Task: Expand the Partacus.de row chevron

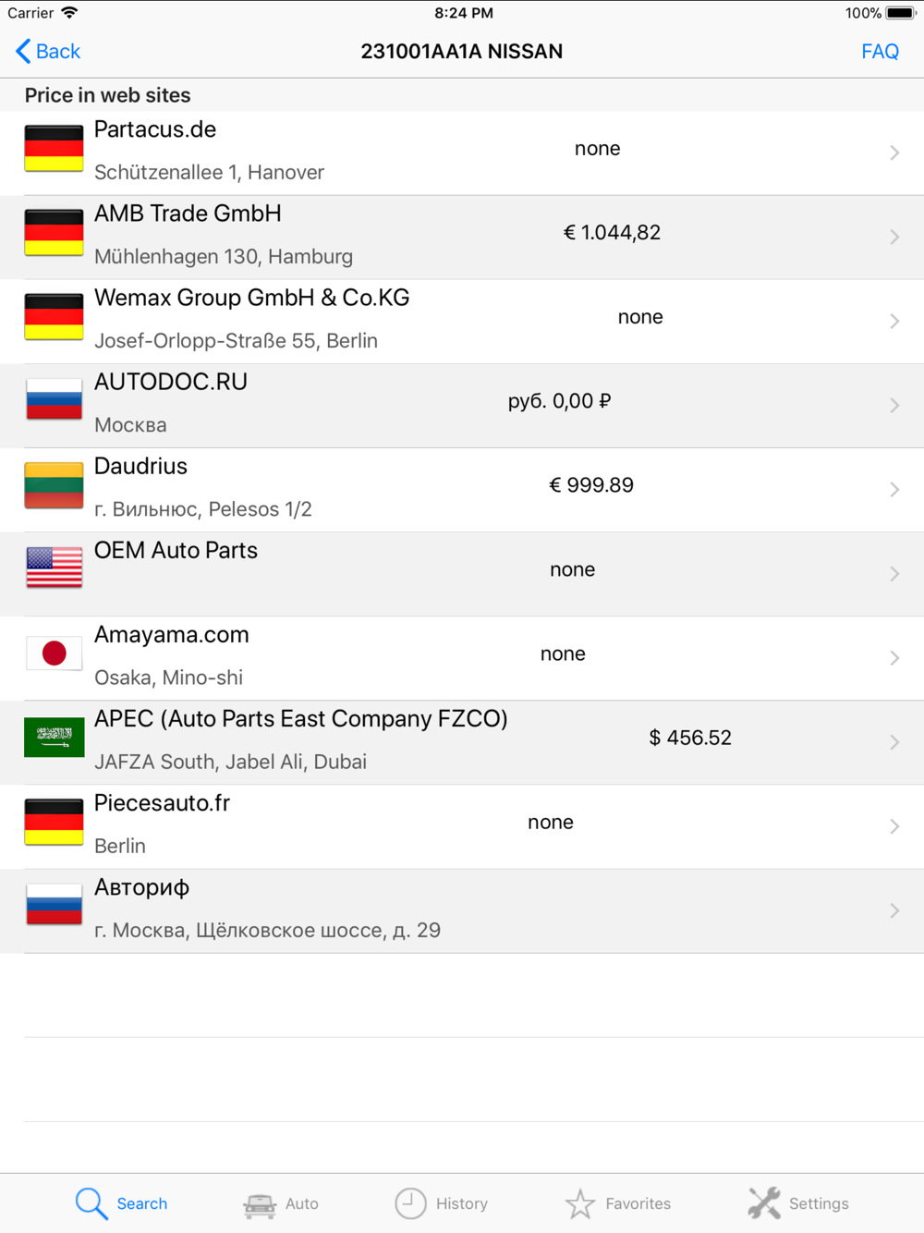Action: click(x=894, y=153)
